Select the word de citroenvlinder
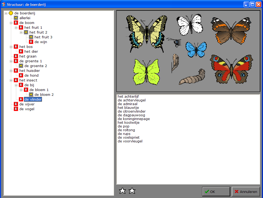The width and height of the screenshot is (263, 198). 132,111
